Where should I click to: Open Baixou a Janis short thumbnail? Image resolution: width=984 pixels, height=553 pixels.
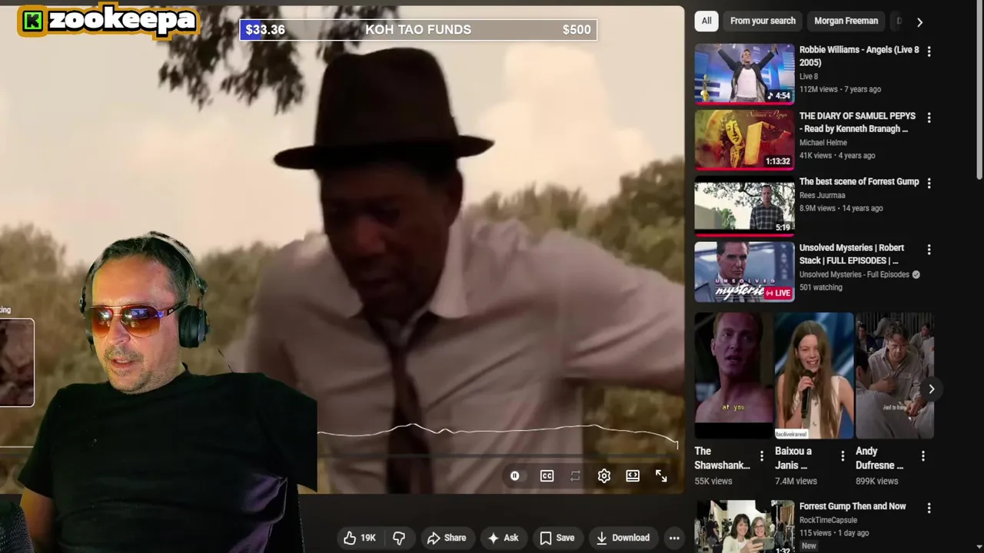(x=813, y=375)
